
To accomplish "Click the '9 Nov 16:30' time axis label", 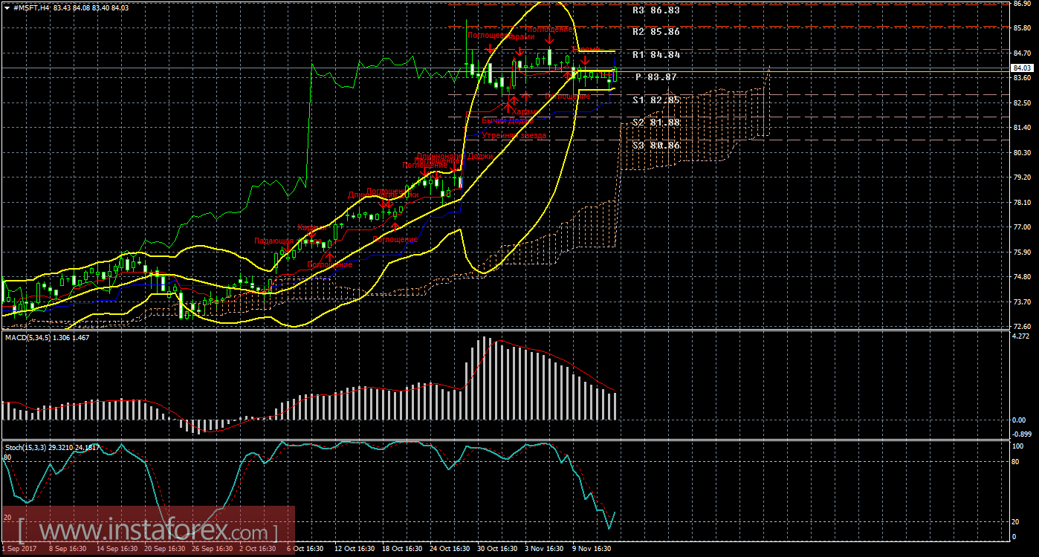I will [x=591, y=549].
